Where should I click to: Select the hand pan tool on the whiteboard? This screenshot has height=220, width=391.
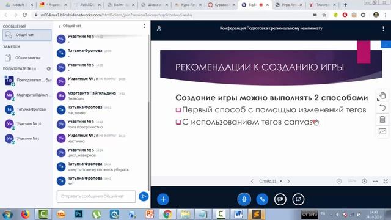(382, 95)
